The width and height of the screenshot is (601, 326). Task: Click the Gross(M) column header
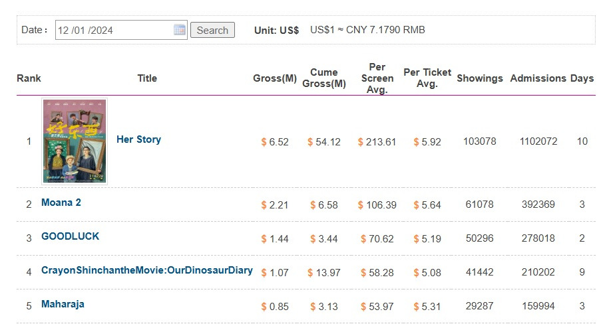click(x=275, y=78)
